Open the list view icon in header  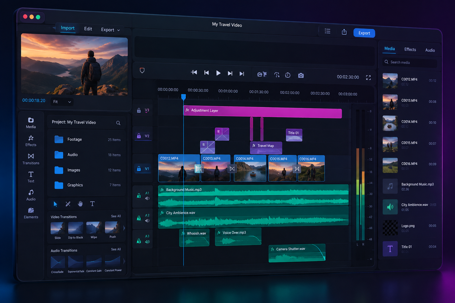pyautogui.click(x=328, y=31)
